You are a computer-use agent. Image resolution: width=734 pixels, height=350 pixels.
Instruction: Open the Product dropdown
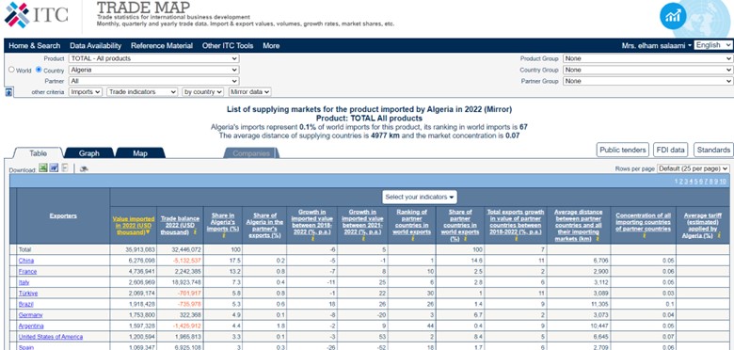pyautogui.click(x=153, y=58)
